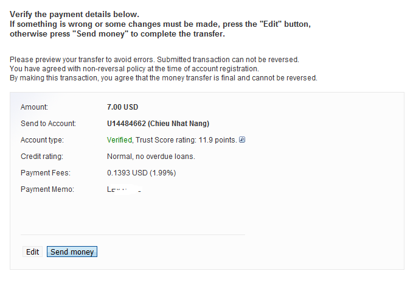This screenshot has height=282, width=413.
Task: Click the Payment Memo label
Action: click(47, 189)
